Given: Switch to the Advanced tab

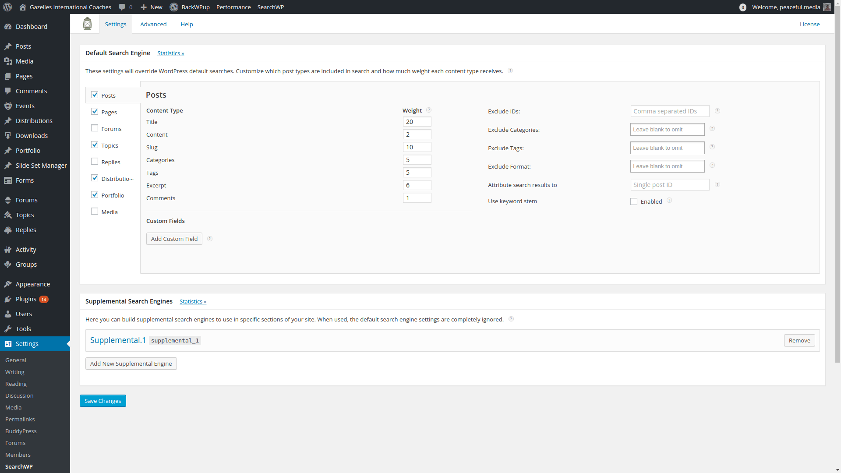Looking at the screenshot, I should [153, 24].
